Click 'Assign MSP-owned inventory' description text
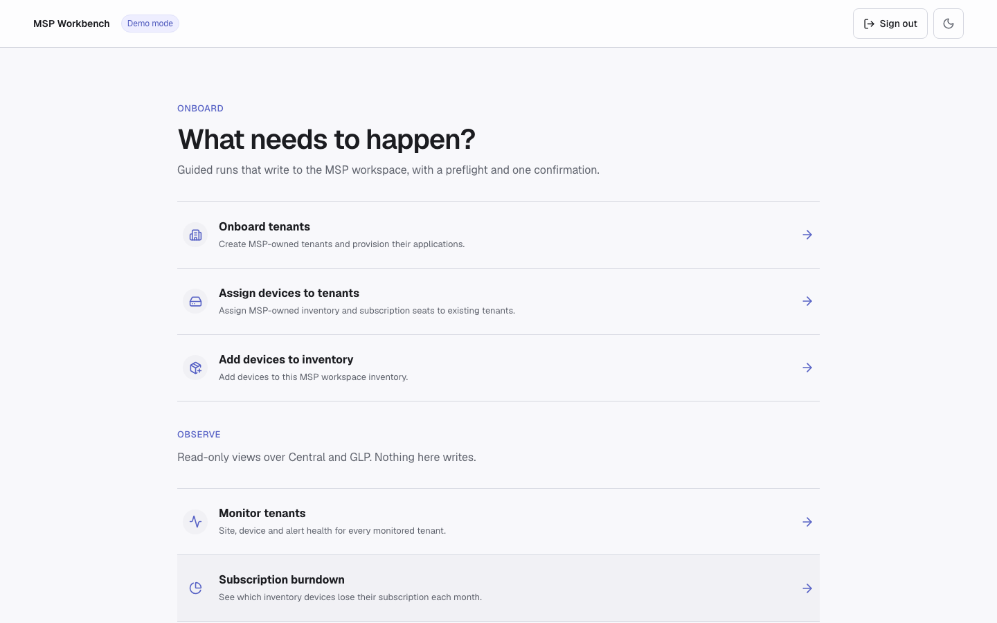The width and height of the screenshot is (997, 623). click(x=367, y=310)
